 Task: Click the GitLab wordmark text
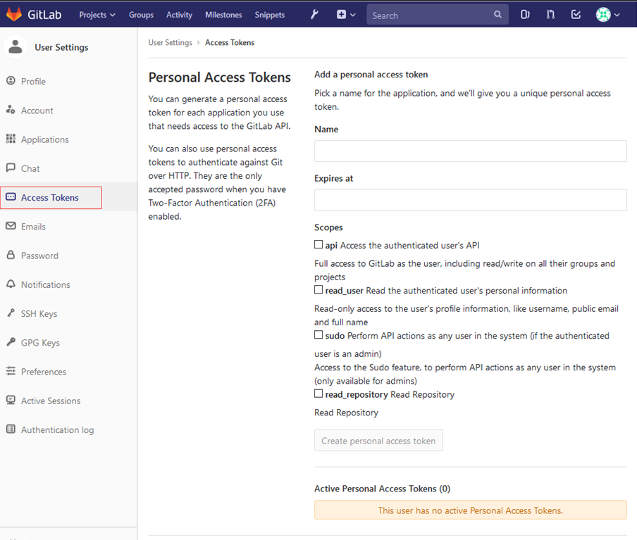click(x=44, y=15)
